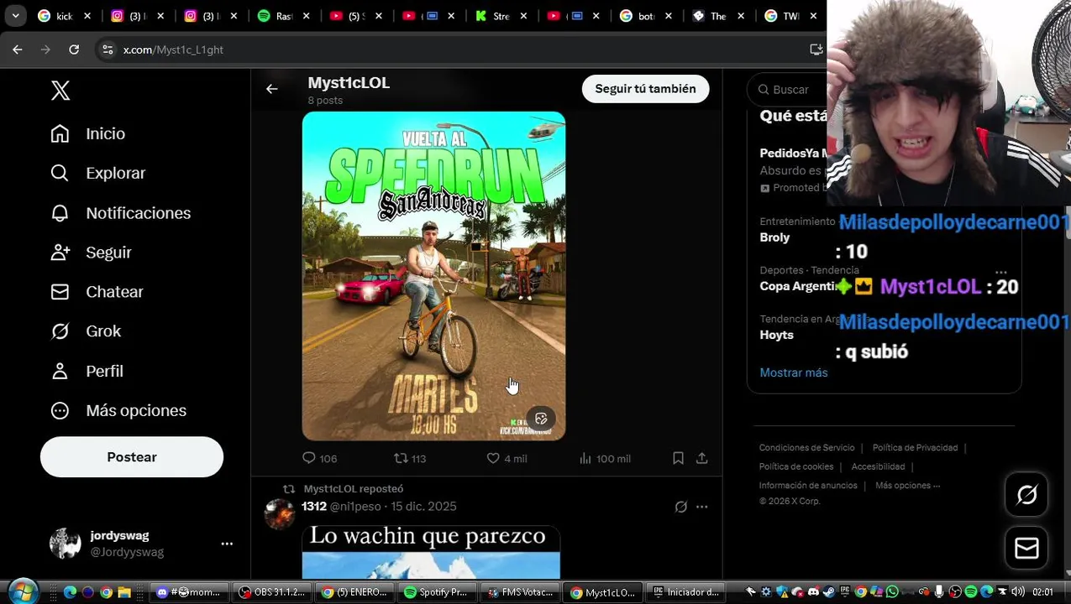Open Grok from the sidebar

coord(86,331)
